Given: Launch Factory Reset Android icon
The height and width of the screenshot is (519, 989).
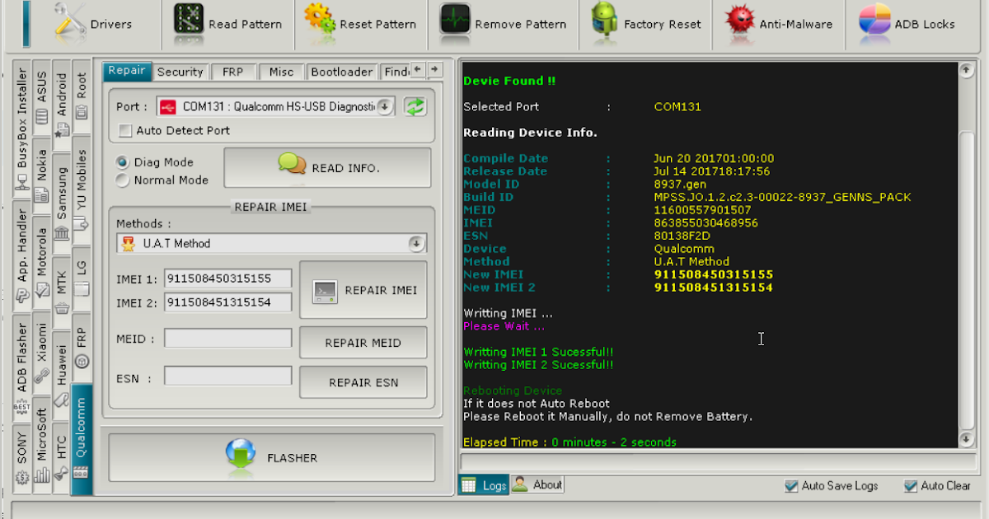Looking at the screenshot, I should point(604,23).
